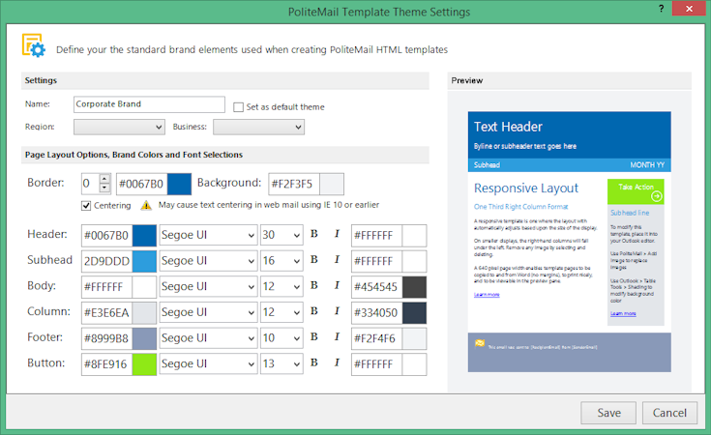Open the Border blue color swatch

(x=179, y=184)
